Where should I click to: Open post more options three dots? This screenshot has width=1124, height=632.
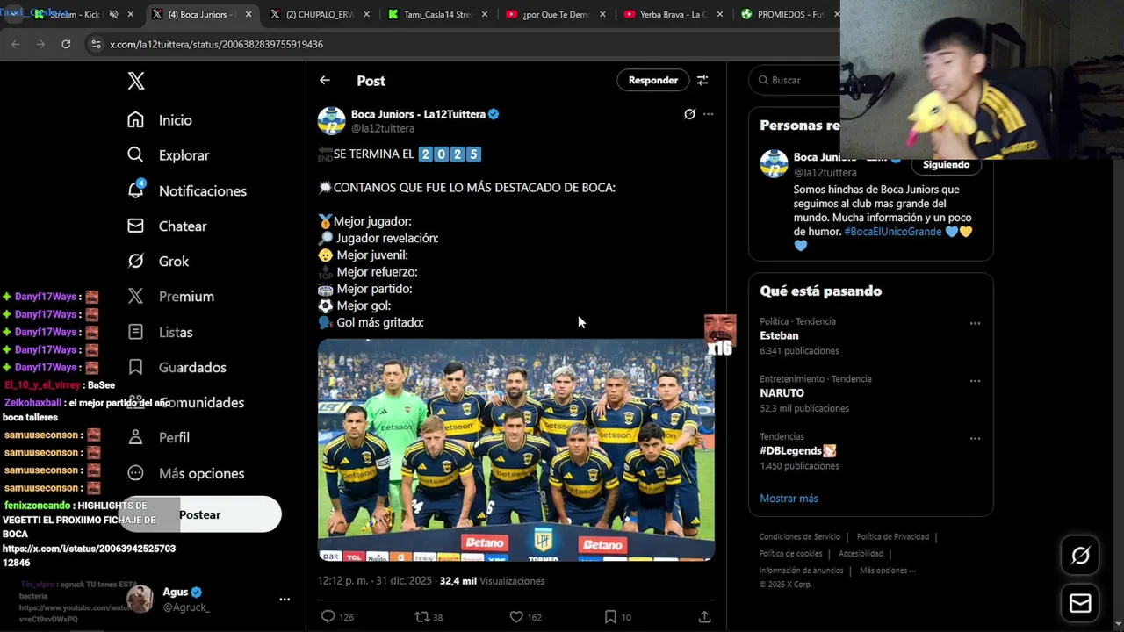pos(709,114)
